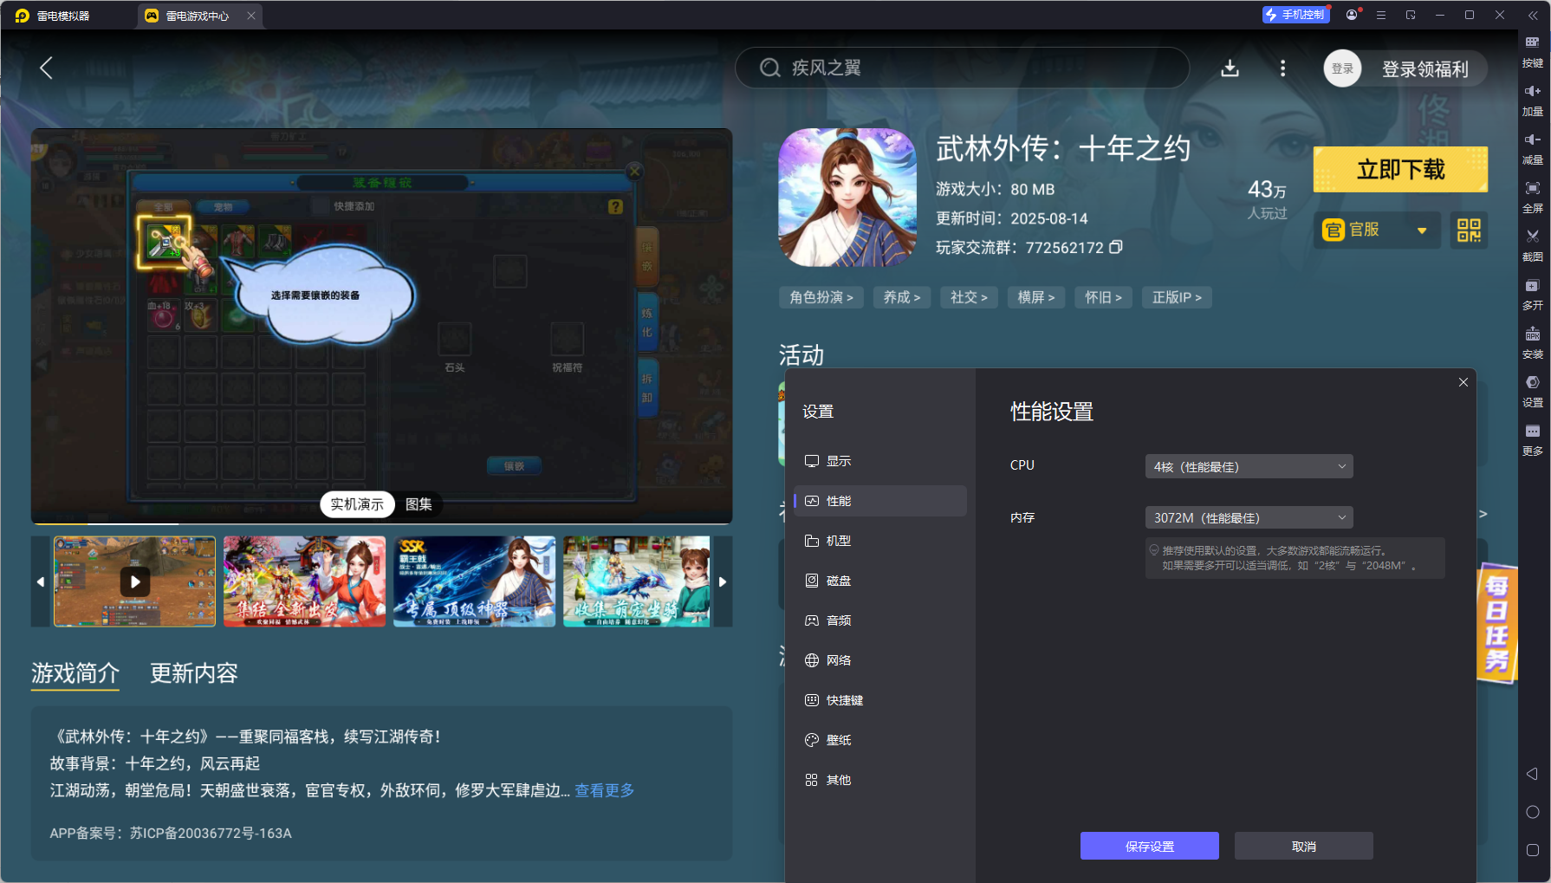Open the 官服 server version dropdown

pos(1377,230)
